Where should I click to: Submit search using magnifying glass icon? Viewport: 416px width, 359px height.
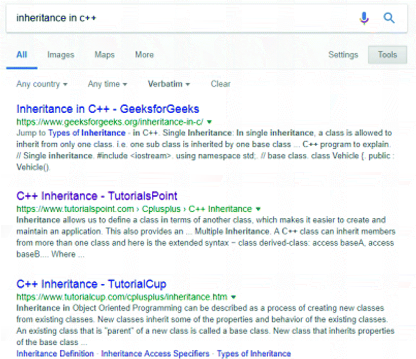coord(389,18)
